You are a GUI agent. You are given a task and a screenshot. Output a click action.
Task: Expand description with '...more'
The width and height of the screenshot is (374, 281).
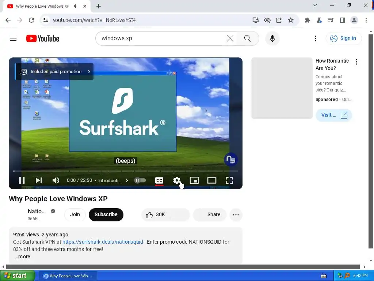point(22,256)
